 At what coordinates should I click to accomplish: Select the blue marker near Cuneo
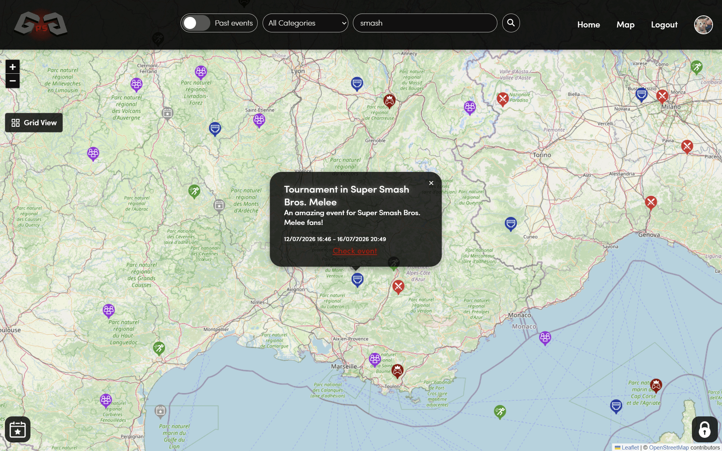[511, 223]
